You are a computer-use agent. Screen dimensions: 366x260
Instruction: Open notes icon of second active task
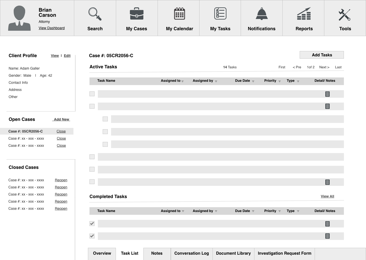click(x=327, y=106)
